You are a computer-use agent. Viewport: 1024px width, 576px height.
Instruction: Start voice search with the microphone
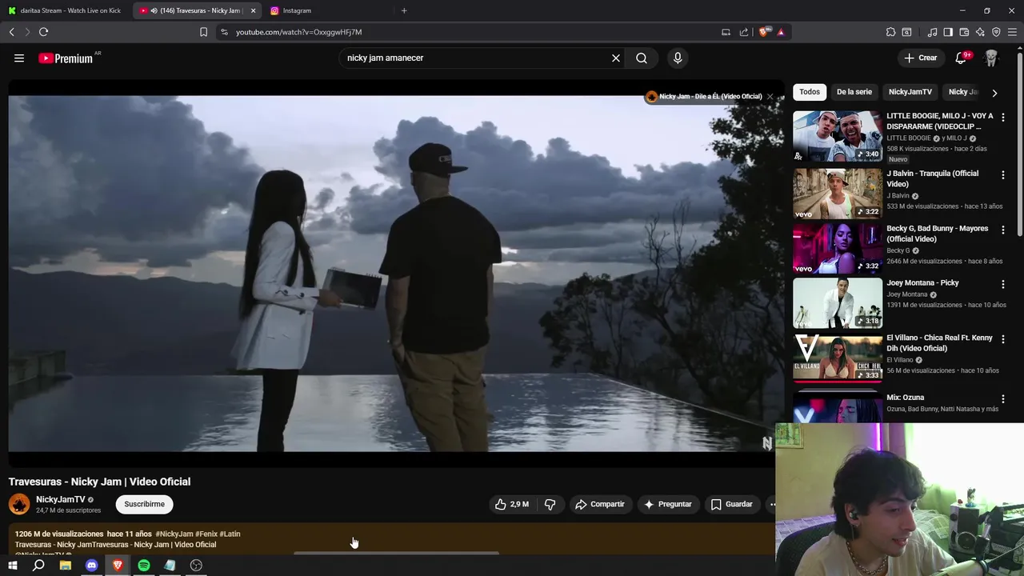point(678,58)
